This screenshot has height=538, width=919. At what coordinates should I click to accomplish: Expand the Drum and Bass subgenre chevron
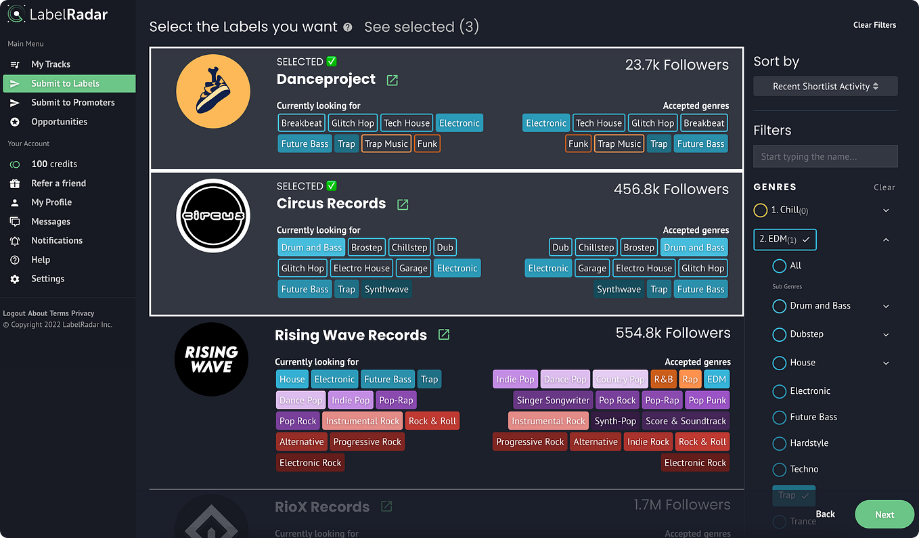(885, 306)
